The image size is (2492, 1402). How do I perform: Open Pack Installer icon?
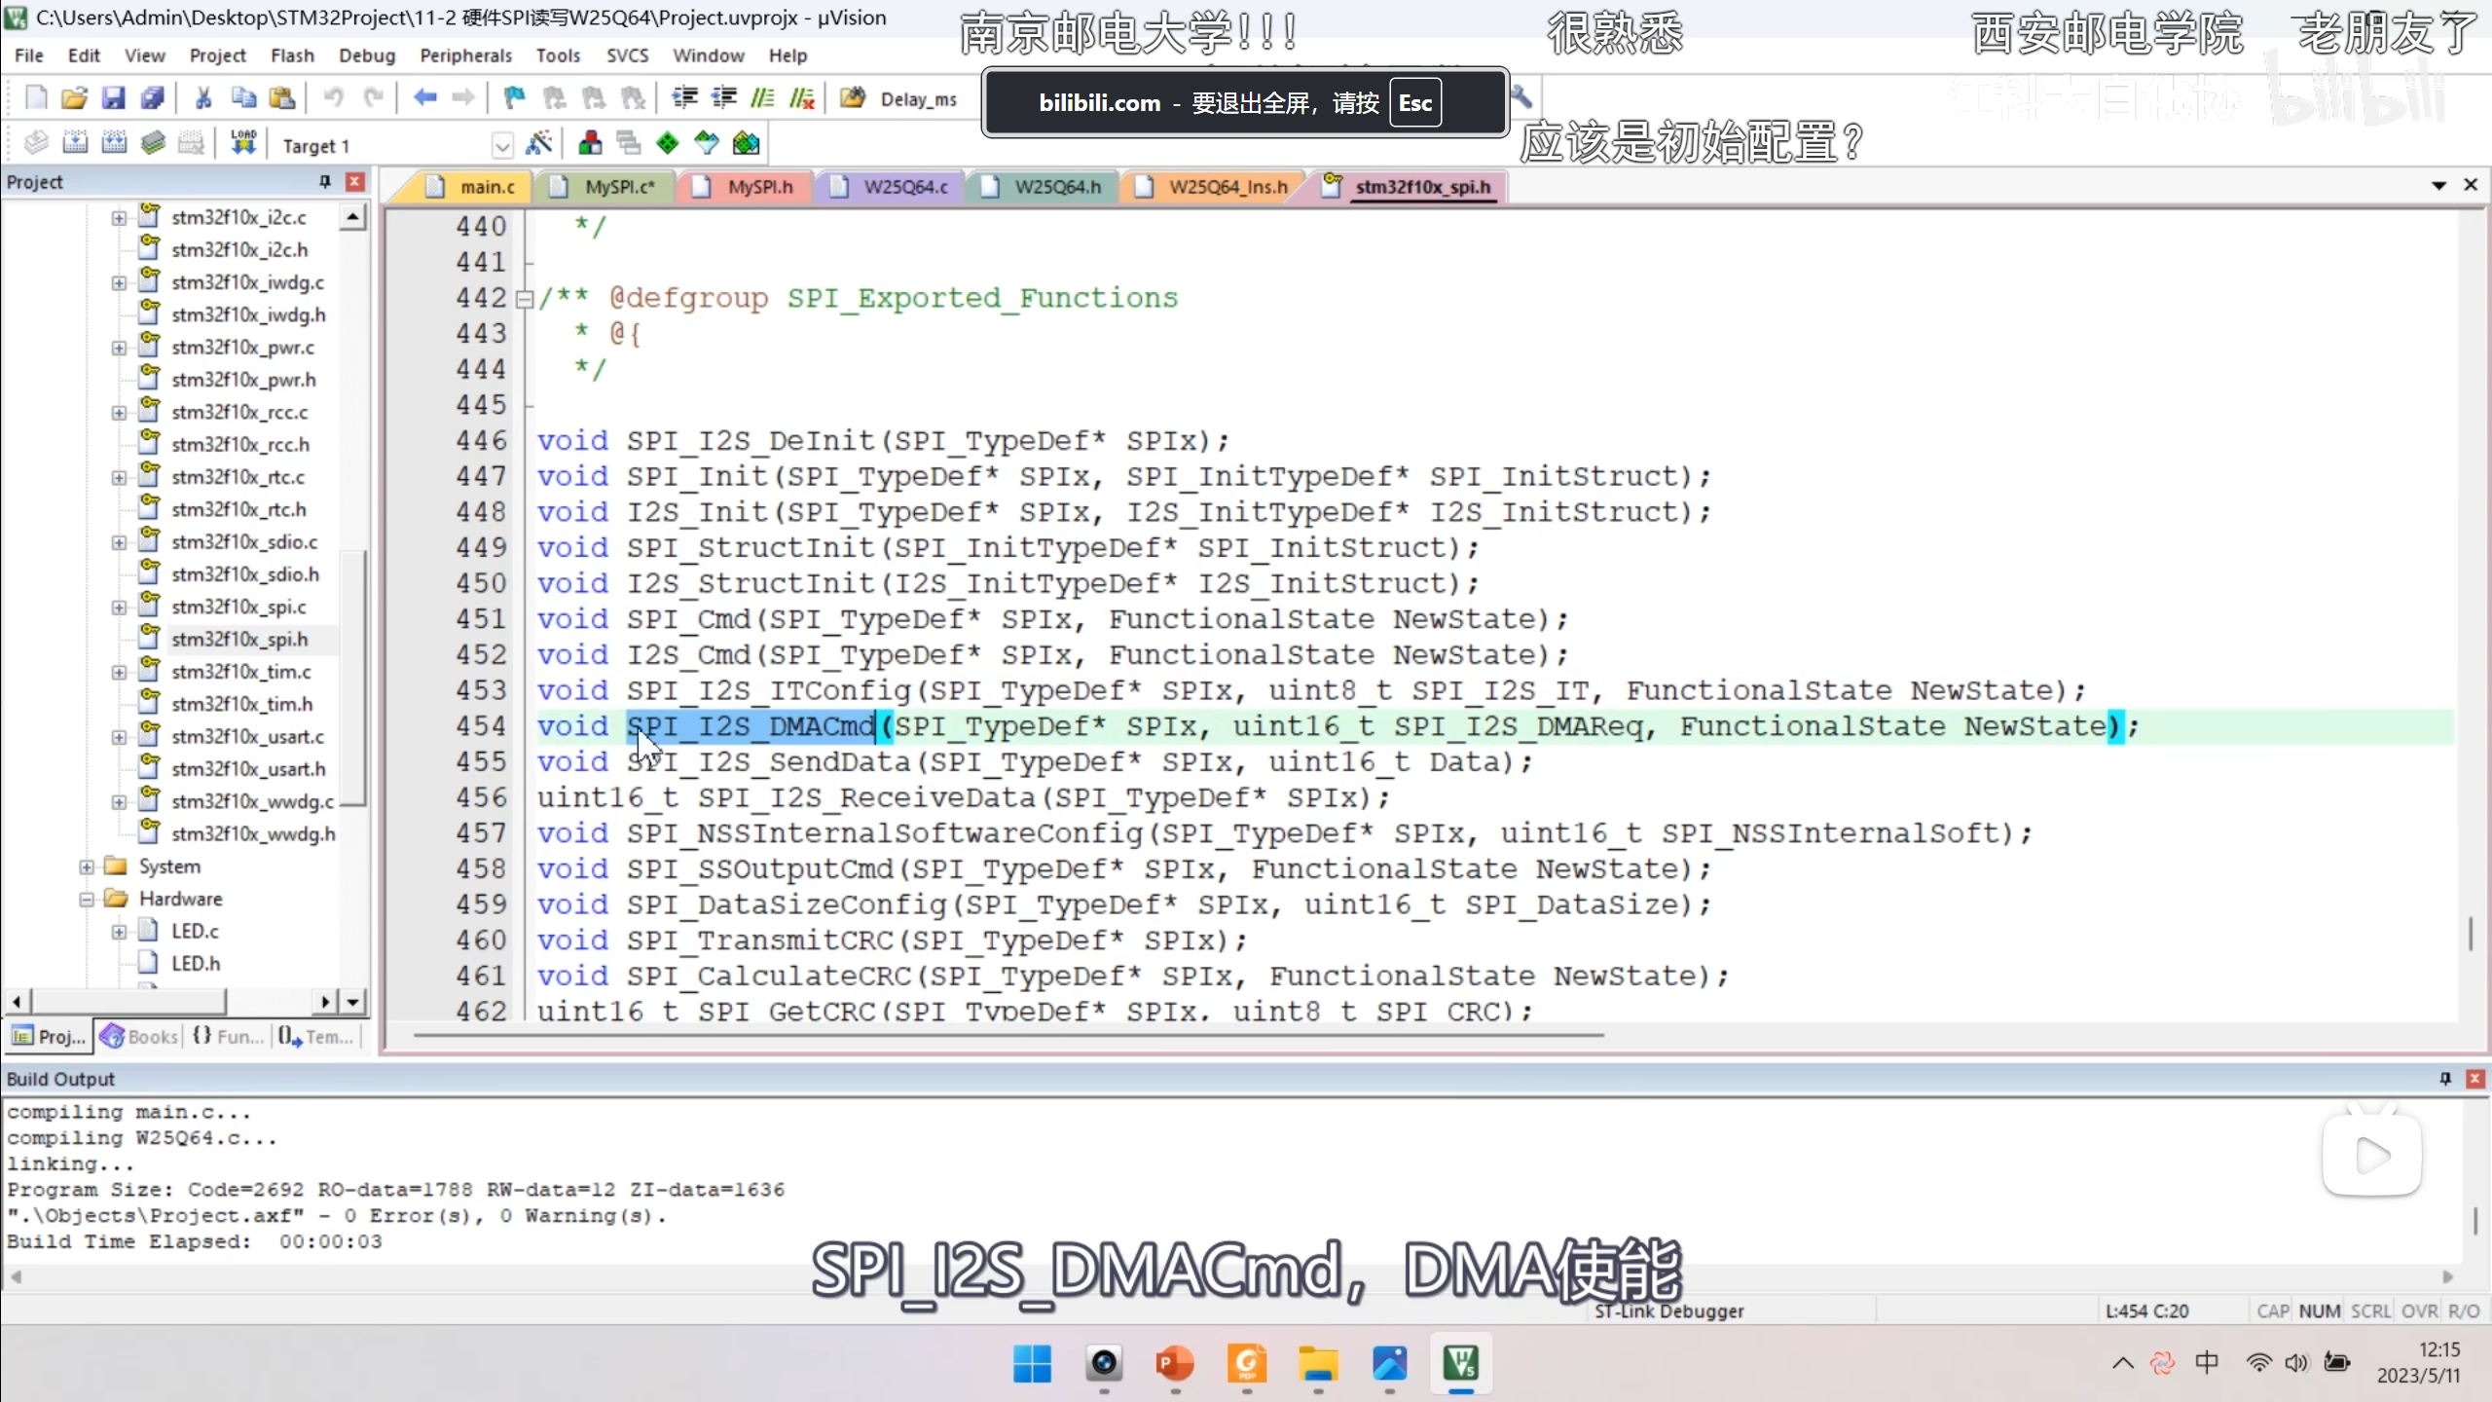746,144
